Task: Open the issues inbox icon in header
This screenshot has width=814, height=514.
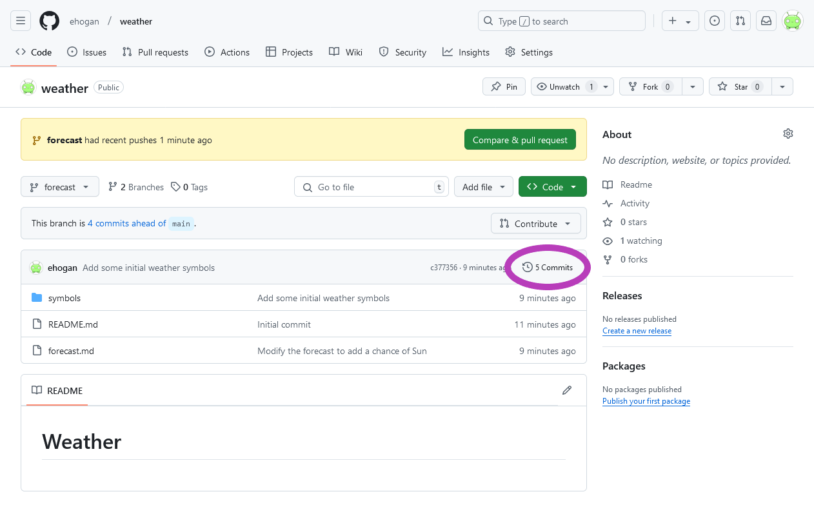Action: (x=715, y=21)
